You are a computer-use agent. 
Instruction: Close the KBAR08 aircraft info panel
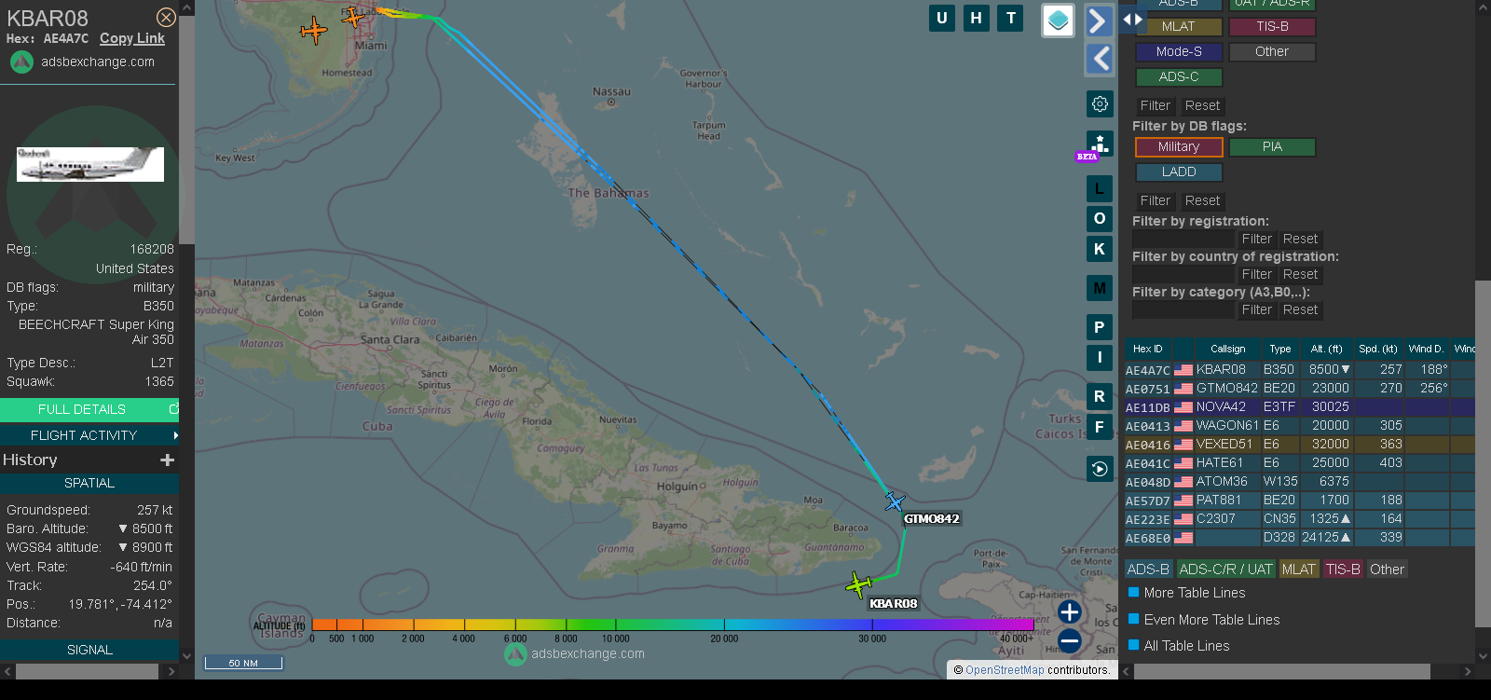point(166,18)
